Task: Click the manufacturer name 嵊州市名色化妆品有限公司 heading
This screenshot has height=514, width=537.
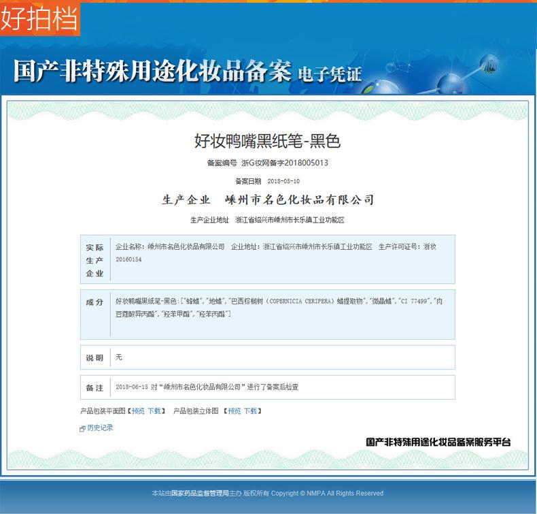Action: tap(299, 199)
